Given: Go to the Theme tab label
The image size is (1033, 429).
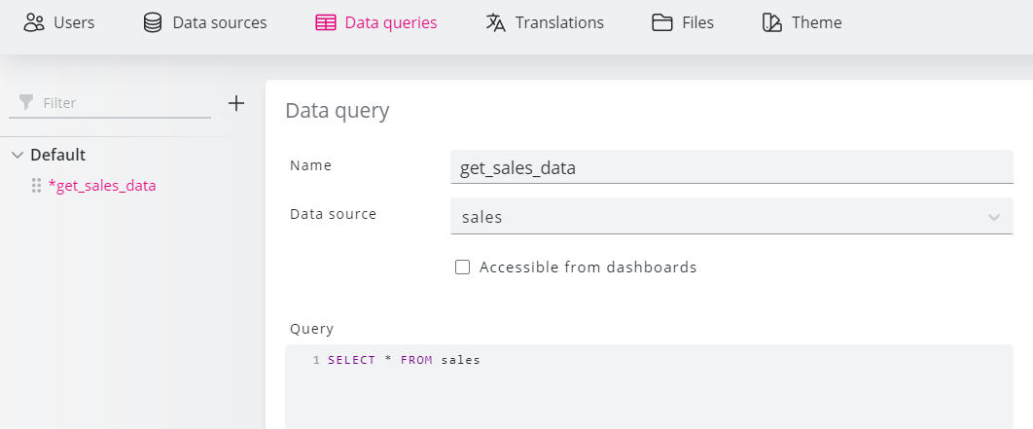Looking at the screenshot, I should 817,22.
